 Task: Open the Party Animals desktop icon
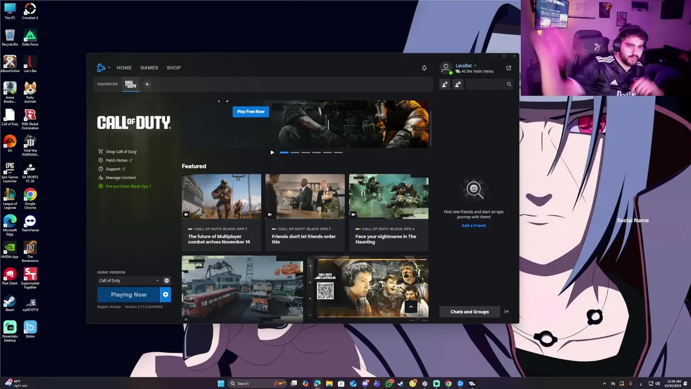tap(30, 92)
